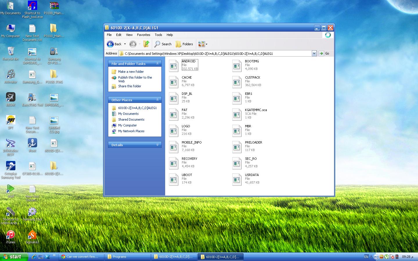
Task: Expand the Details panel
Action: coord(158,145)
